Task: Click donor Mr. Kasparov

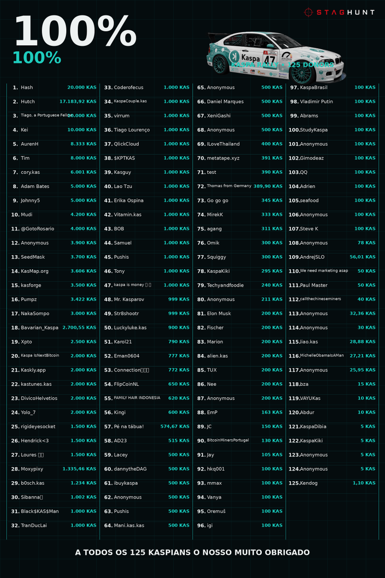Action: click(x=129, y=300)
